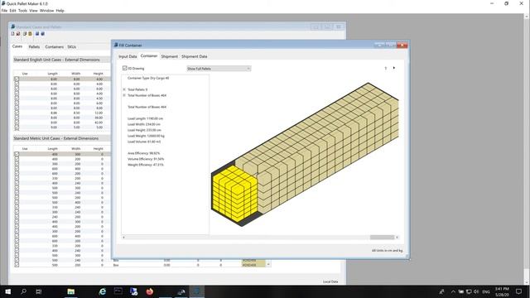Open the View menu
Viewport: 530px width, 298px height.
[33, 11]
